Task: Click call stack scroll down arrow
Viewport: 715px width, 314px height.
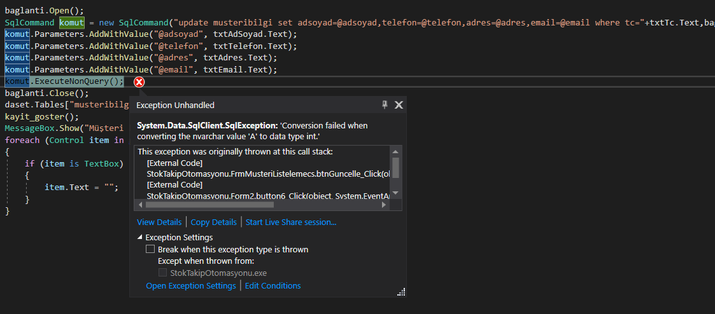Action: (395, 193)
